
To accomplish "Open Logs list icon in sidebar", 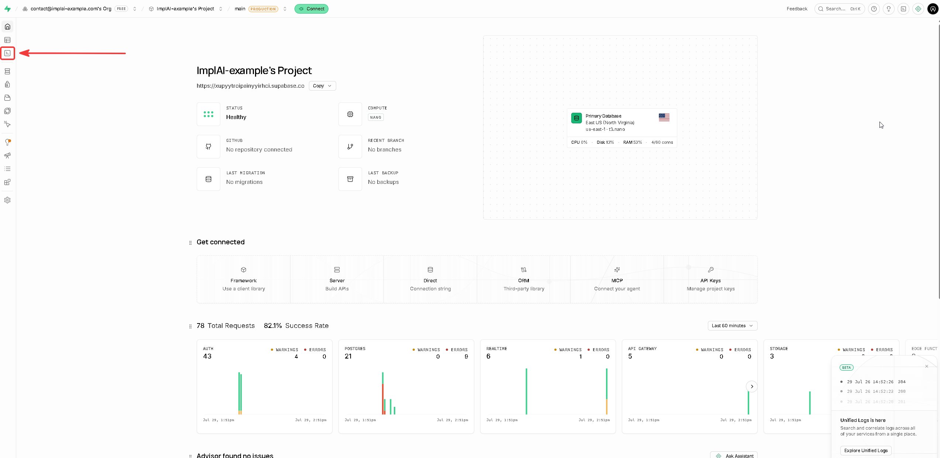I will click(7, 169).
